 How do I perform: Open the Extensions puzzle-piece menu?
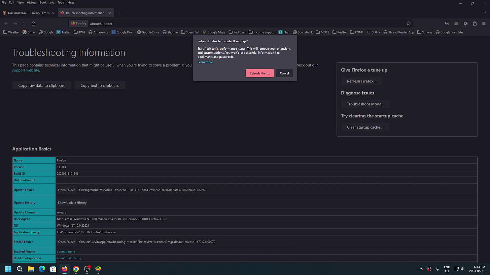click(x=475, y=24)
